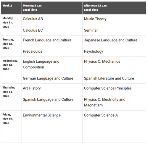This screenshot has width=148, height=144.
Task: Select German Language and Culture
Action: (48, 78)
